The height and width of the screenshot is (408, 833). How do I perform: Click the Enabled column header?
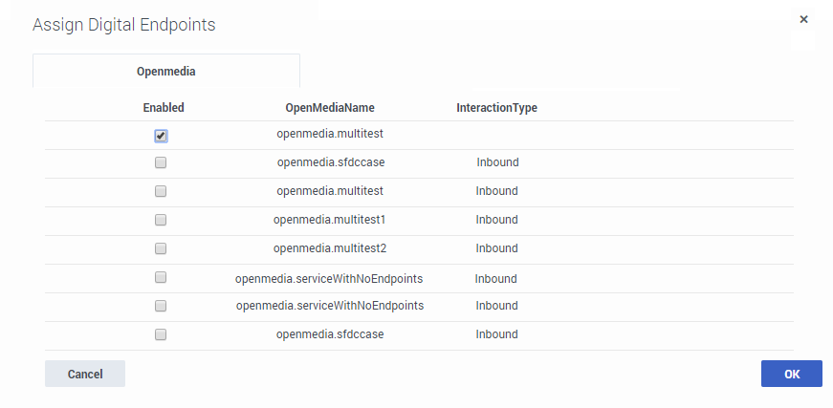tap(164, 108)
